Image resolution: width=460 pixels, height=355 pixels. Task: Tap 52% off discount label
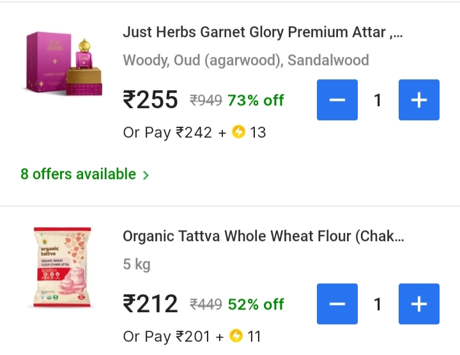pos(256,304)
